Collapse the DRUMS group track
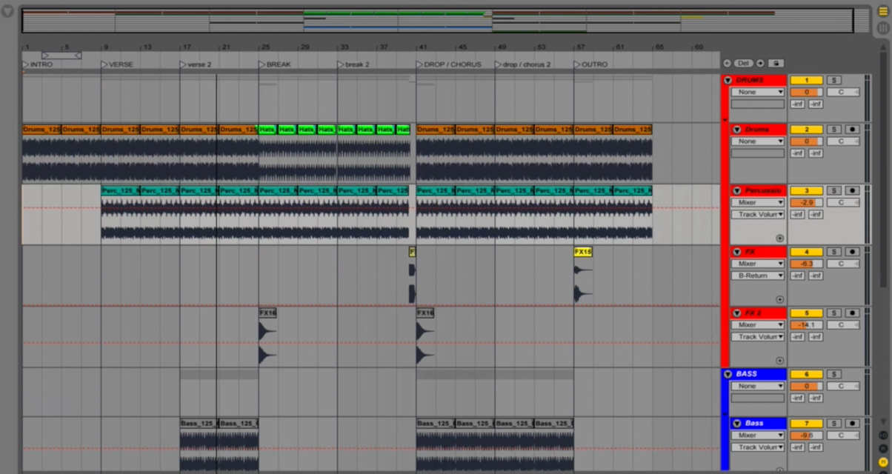This screenshot has width=892, height=474. click(728, 80)
